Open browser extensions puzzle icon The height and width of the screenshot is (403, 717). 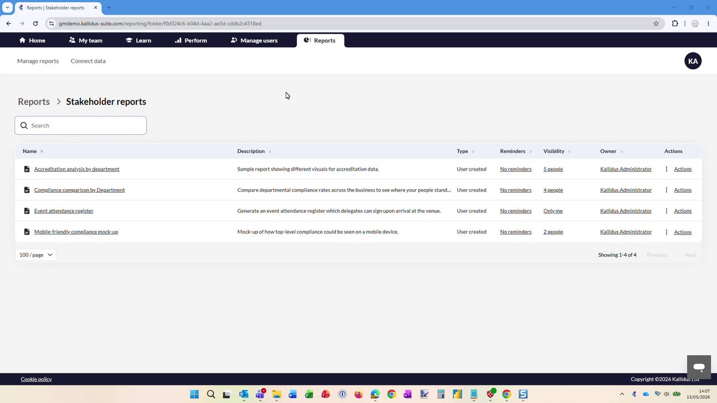(x=675, y=24)
